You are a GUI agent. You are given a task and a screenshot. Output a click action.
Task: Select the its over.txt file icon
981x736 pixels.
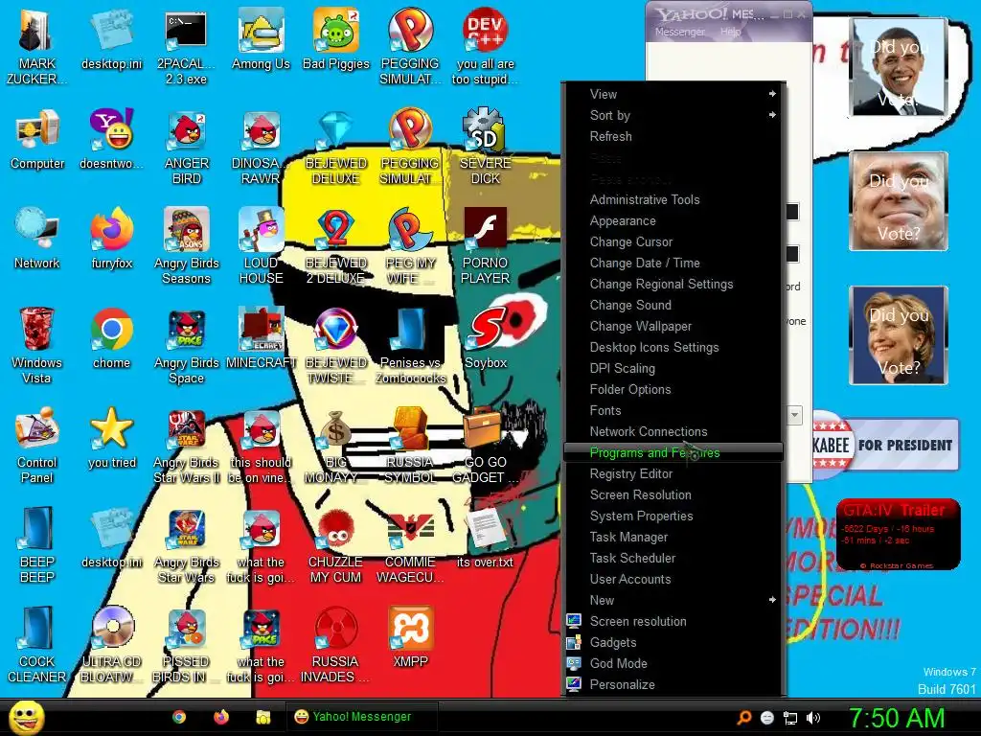486,538
